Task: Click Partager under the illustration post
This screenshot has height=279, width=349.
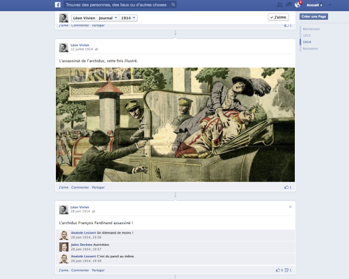Action: 98,188
